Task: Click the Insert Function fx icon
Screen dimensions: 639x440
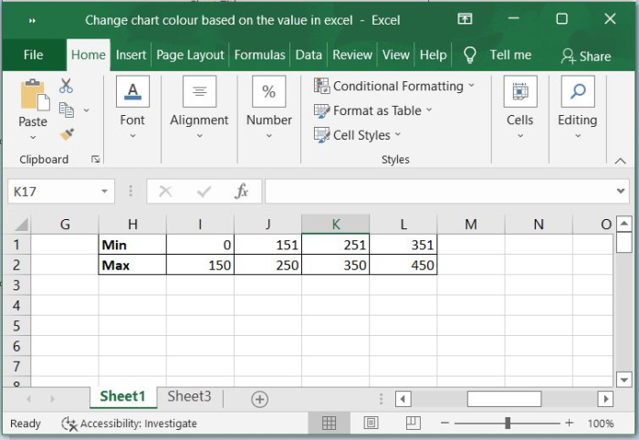Action: tap(241, 191)
